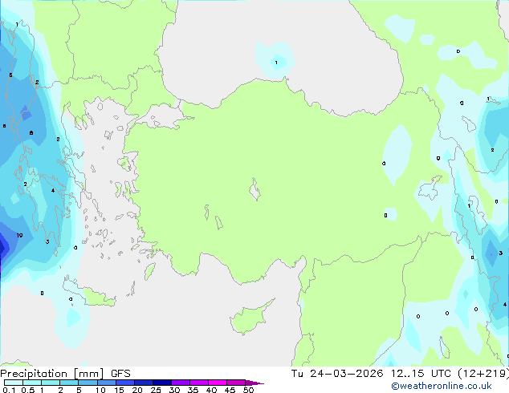509x393 pixels.
Task: Click the legend label '0.1'
Action: (9, 390)
